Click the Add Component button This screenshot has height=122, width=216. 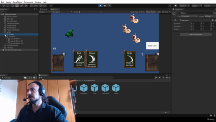(196, 34)
